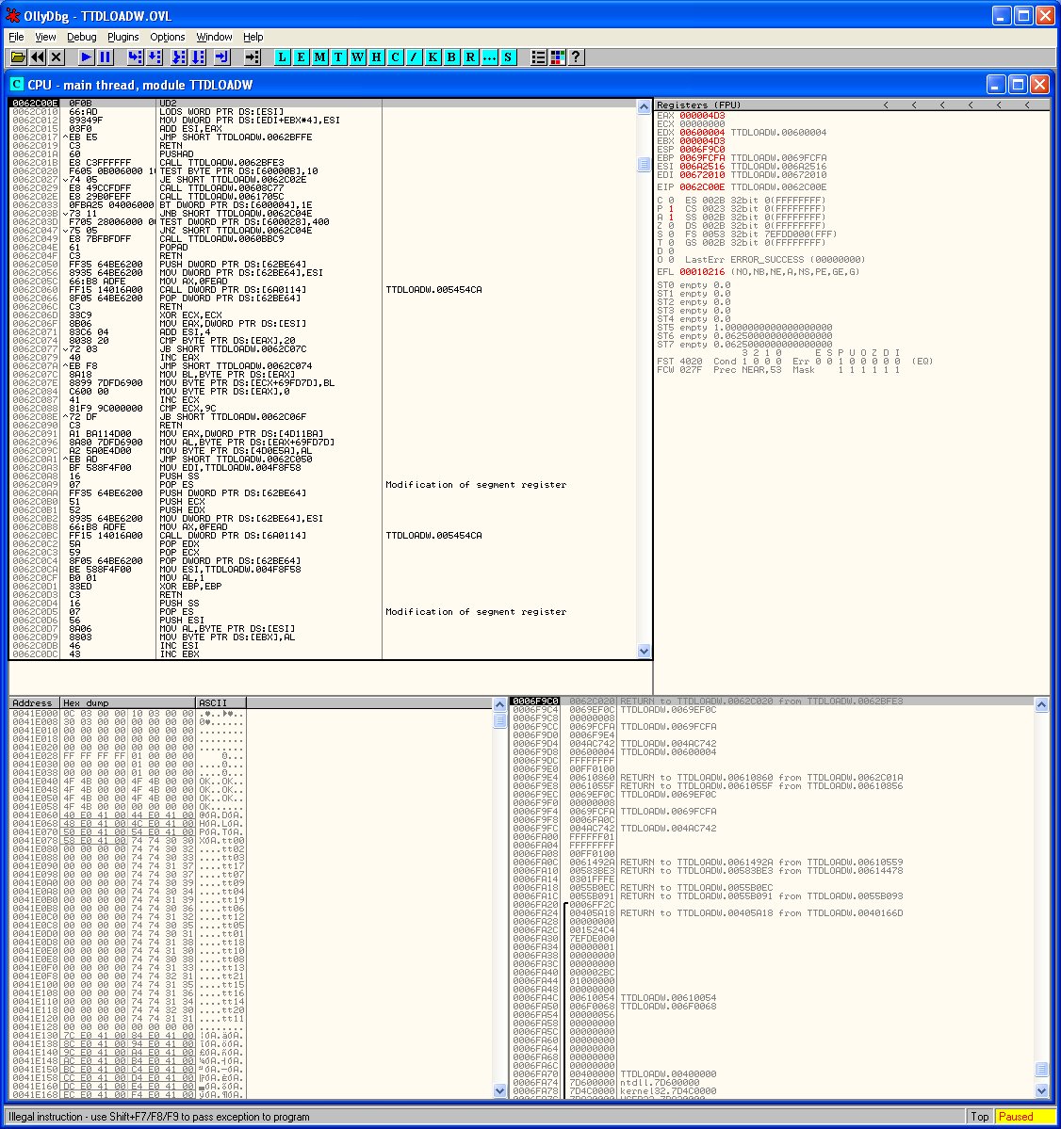Select stack entry ntdll.7D600000
This screenshot has width=1061, height=1129.
tap(772, 1082)
